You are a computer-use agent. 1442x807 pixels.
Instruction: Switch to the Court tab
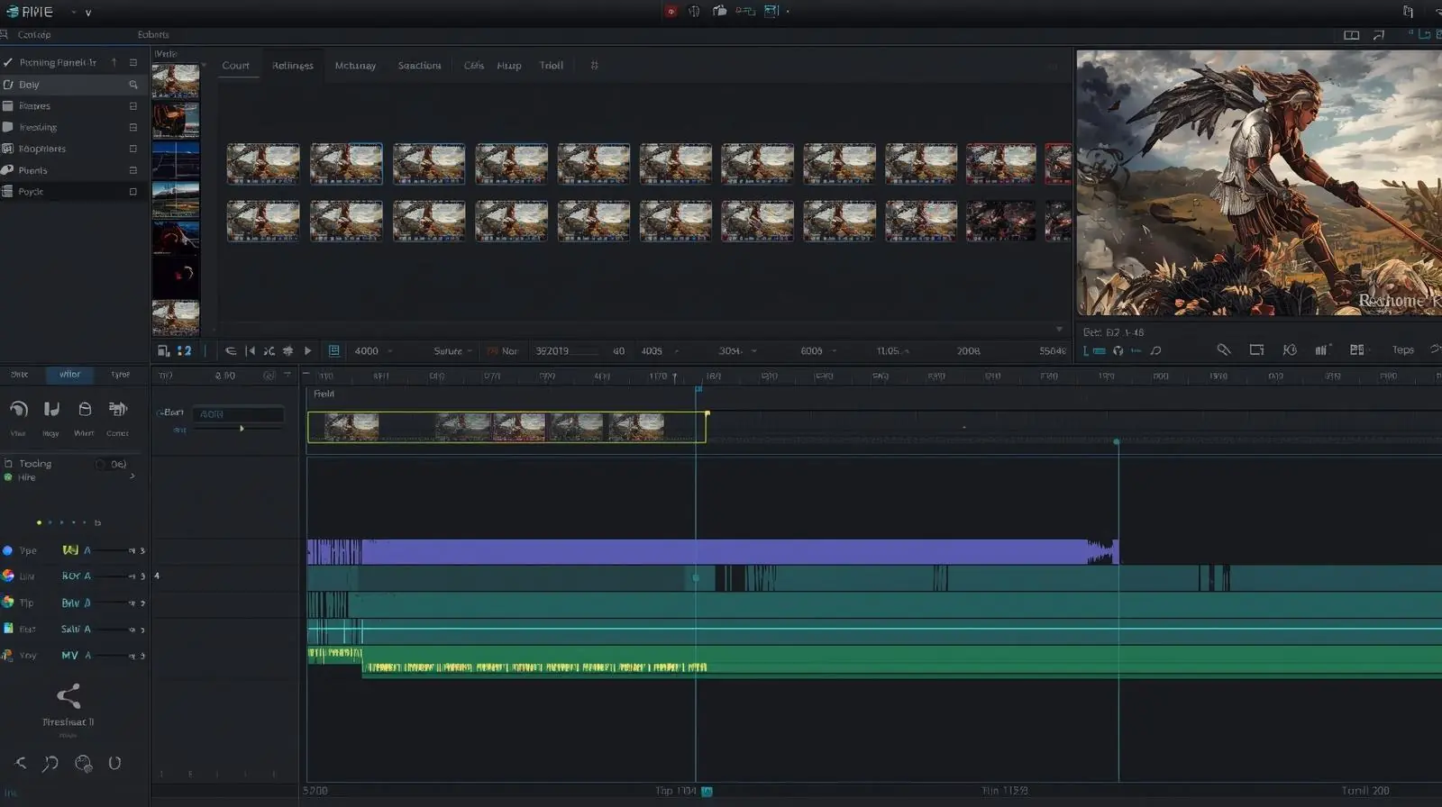point(236,66)
